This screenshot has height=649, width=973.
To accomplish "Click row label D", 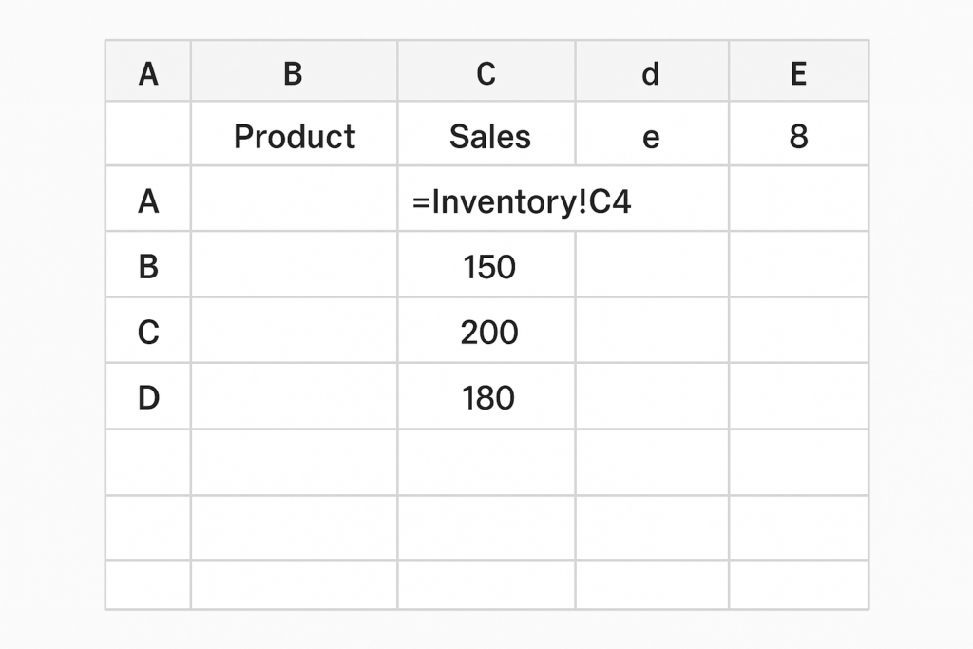I will tap(148, 396).
